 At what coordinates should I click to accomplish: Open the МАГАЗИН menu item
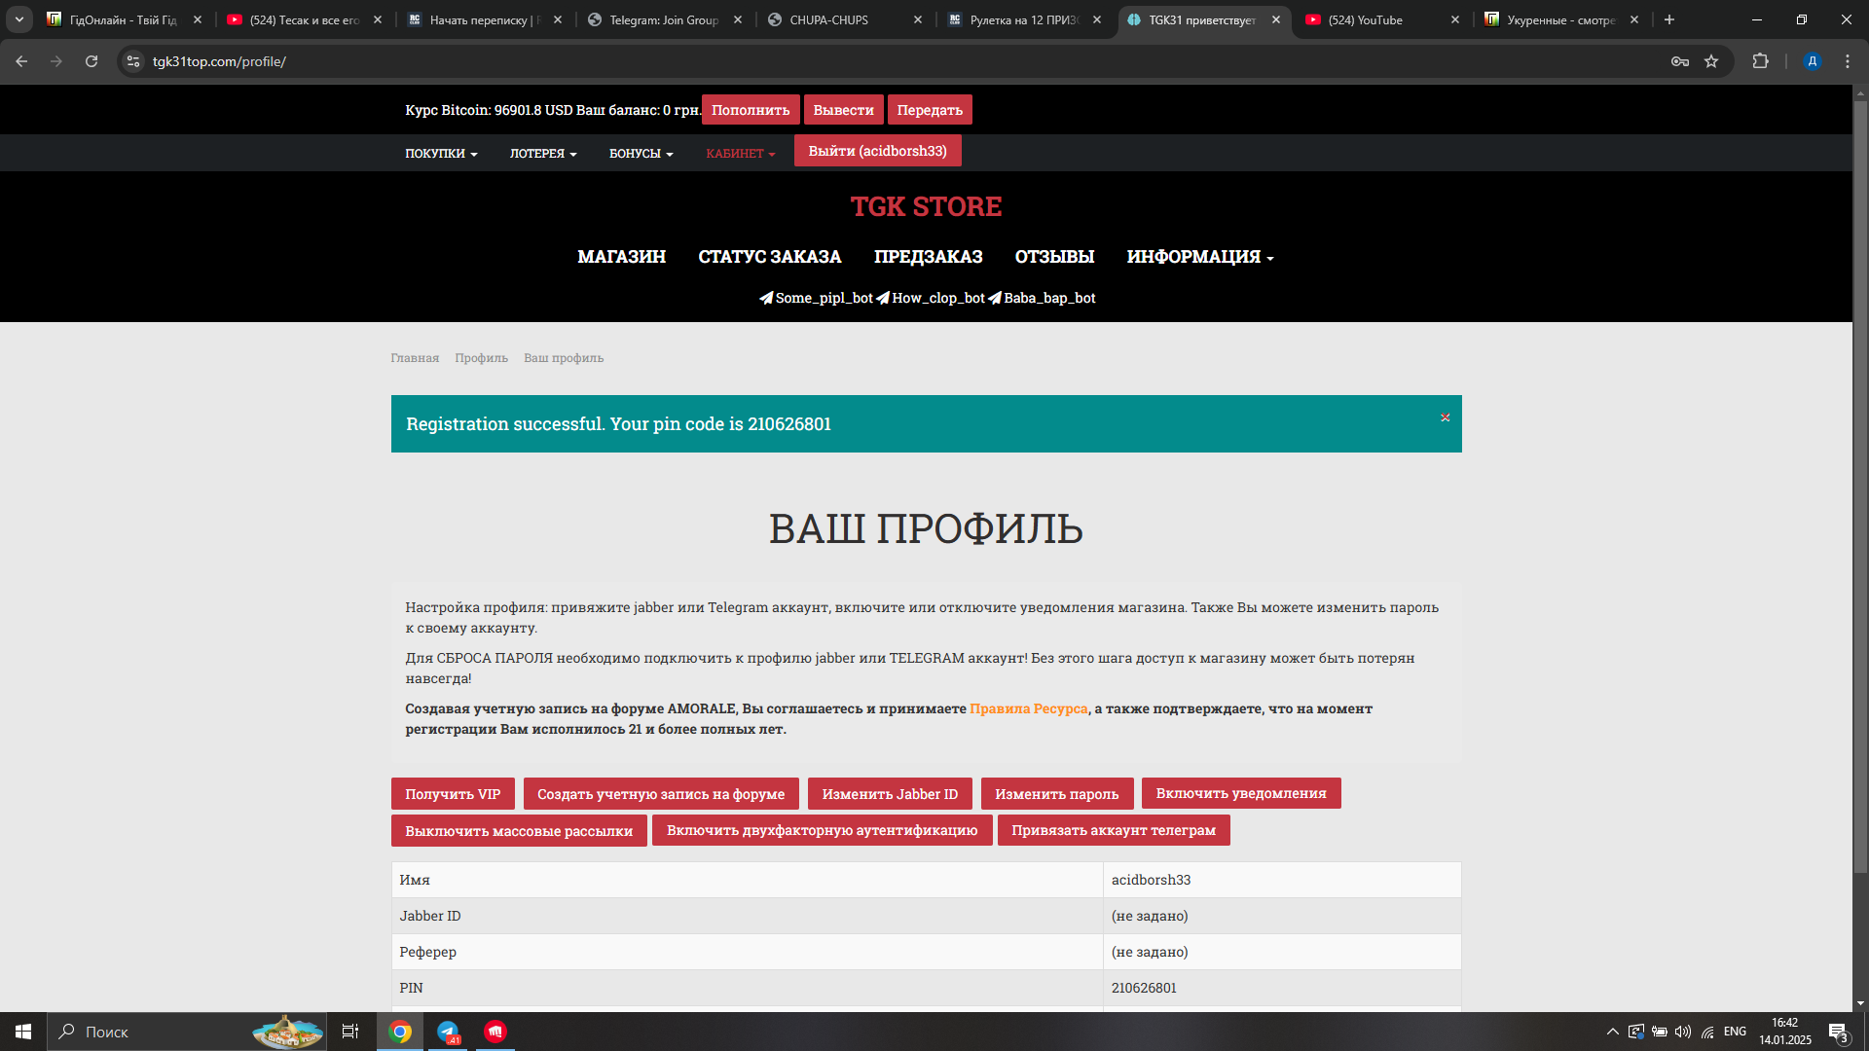[621, 257]
